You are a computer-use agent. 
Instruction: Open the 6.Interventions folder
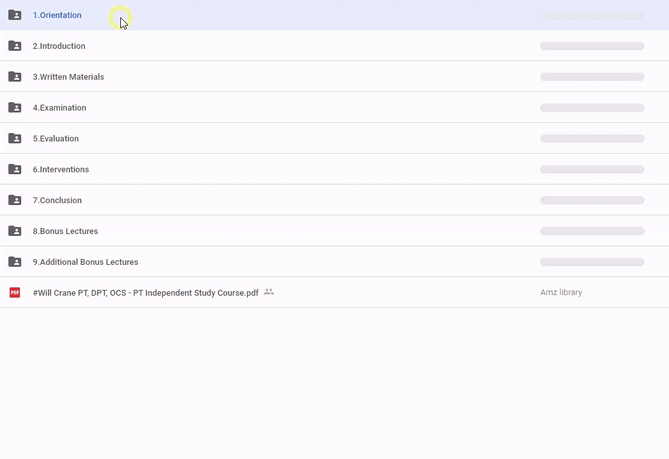point(61,170)
